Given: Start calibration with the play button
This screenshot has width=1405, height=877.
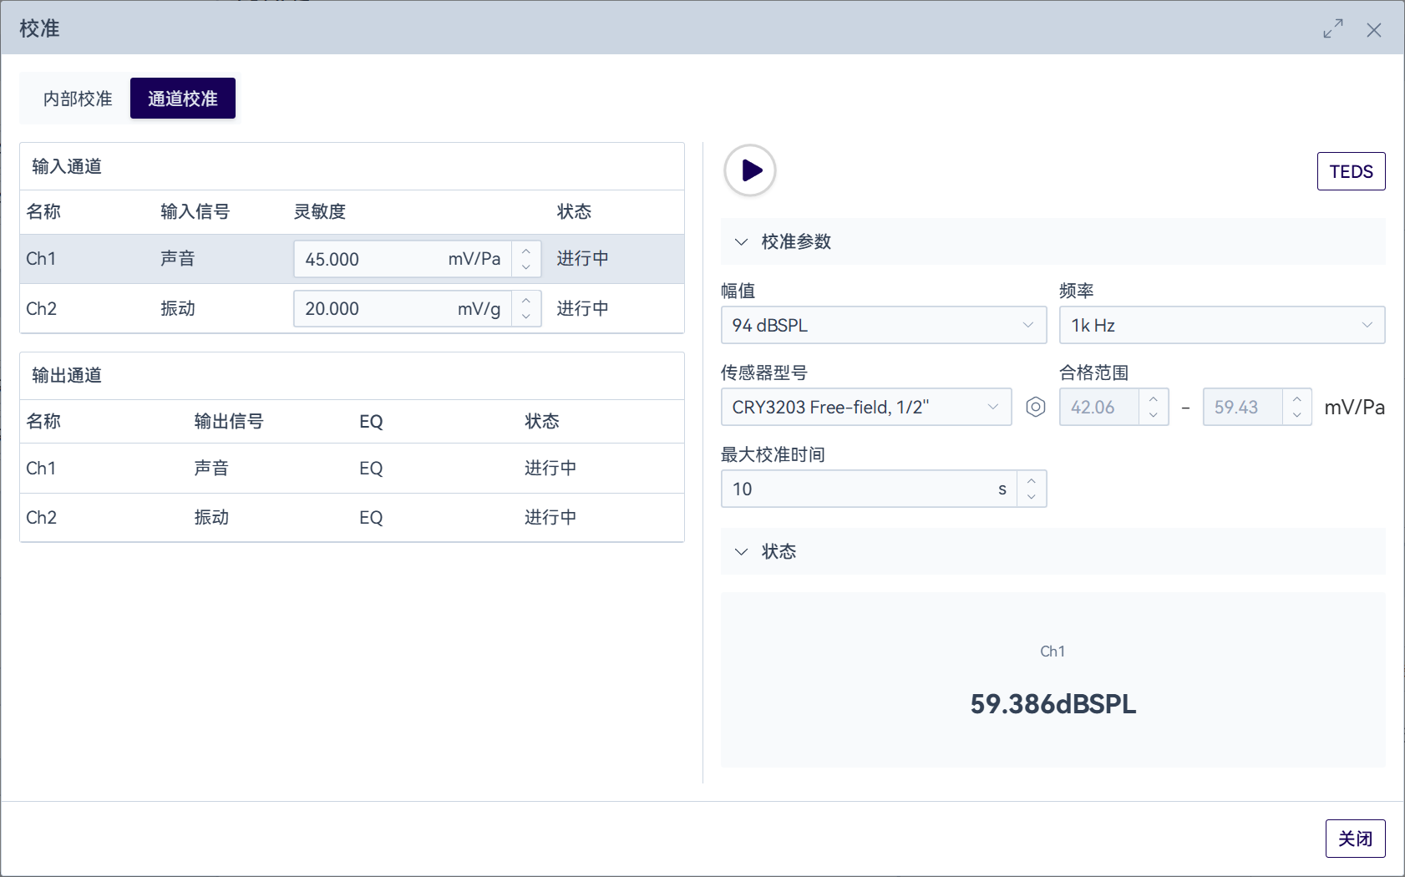Looking at the screenshot, I should pos(750,170).
